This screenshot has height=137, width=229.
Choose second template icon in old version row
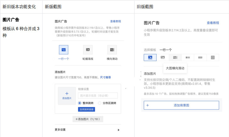pyautogui.click(x=162, y=58)
